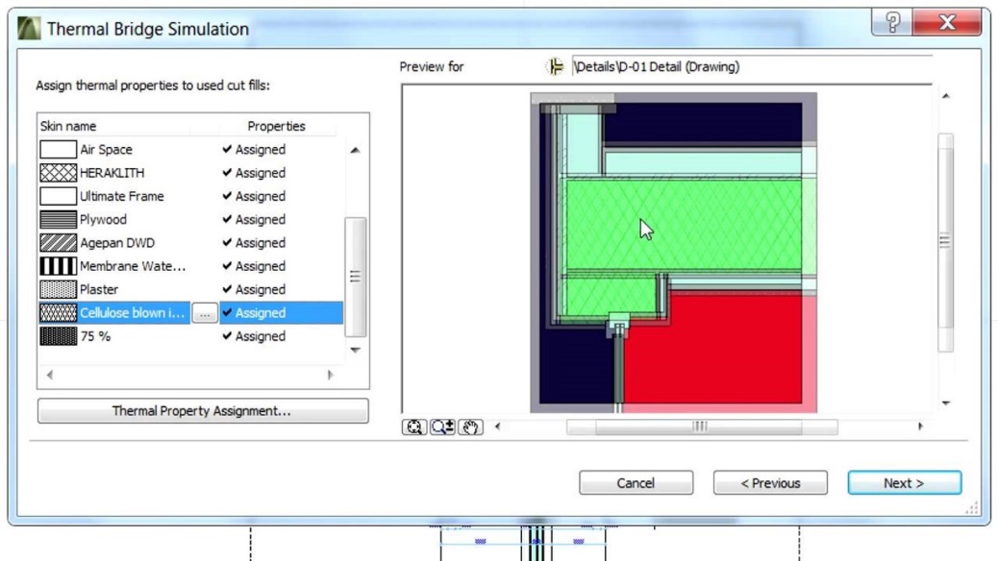
Task: Open Thermal Property Assignment dialog
Action: pos(203,411)
